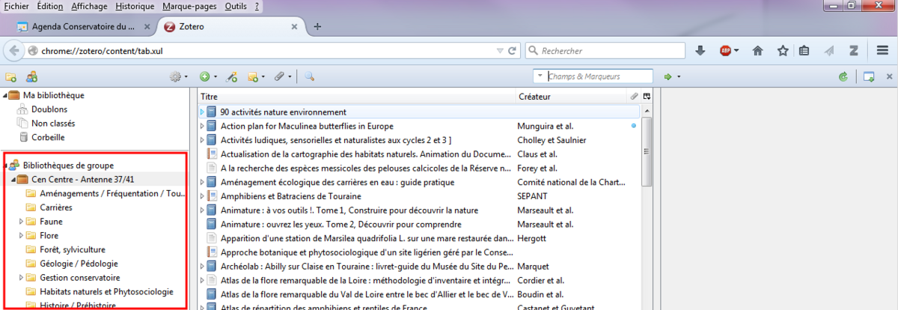898x310 pixels.
Task: Click the new note icon
Action: [x=253, y=76]
